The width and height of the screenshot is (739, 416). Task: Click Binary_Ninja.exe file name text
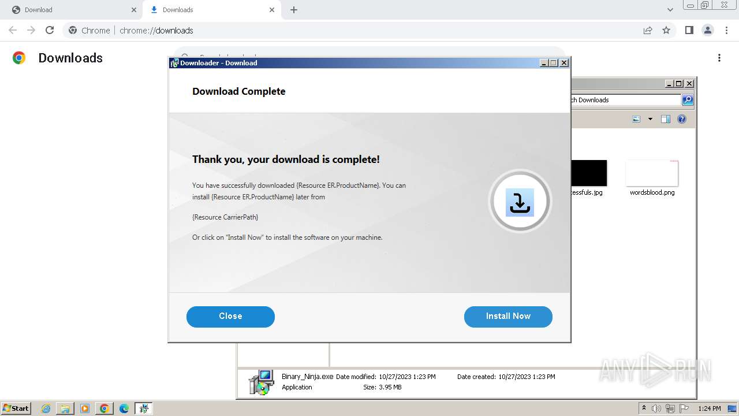tap(308, 377)
